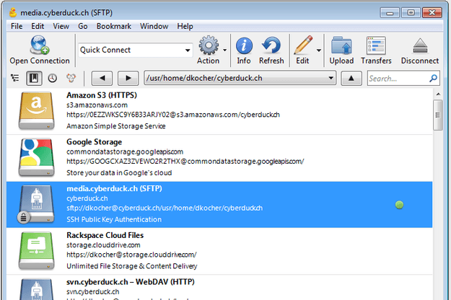
Task: Expand the Quick Connect combo box
Action: (188, 50)
